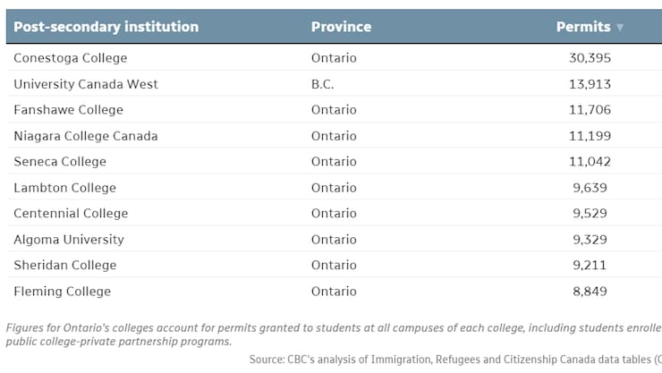Click the Permits sort arrow icon
662x373 pixels.
pos(619,28)
